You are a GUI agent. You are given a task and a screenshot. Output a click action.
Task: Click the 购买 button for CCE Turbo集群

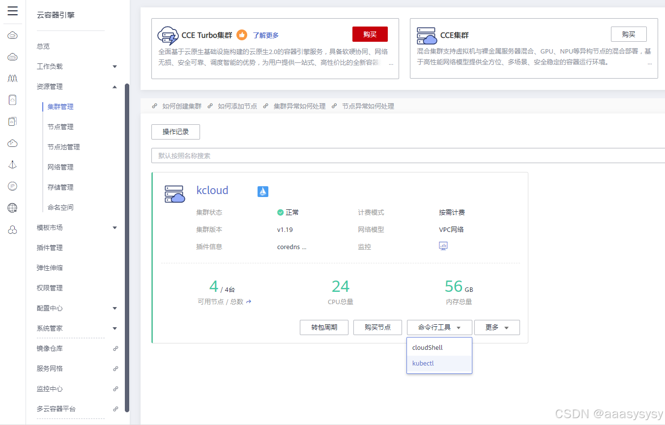click(370, 34)
